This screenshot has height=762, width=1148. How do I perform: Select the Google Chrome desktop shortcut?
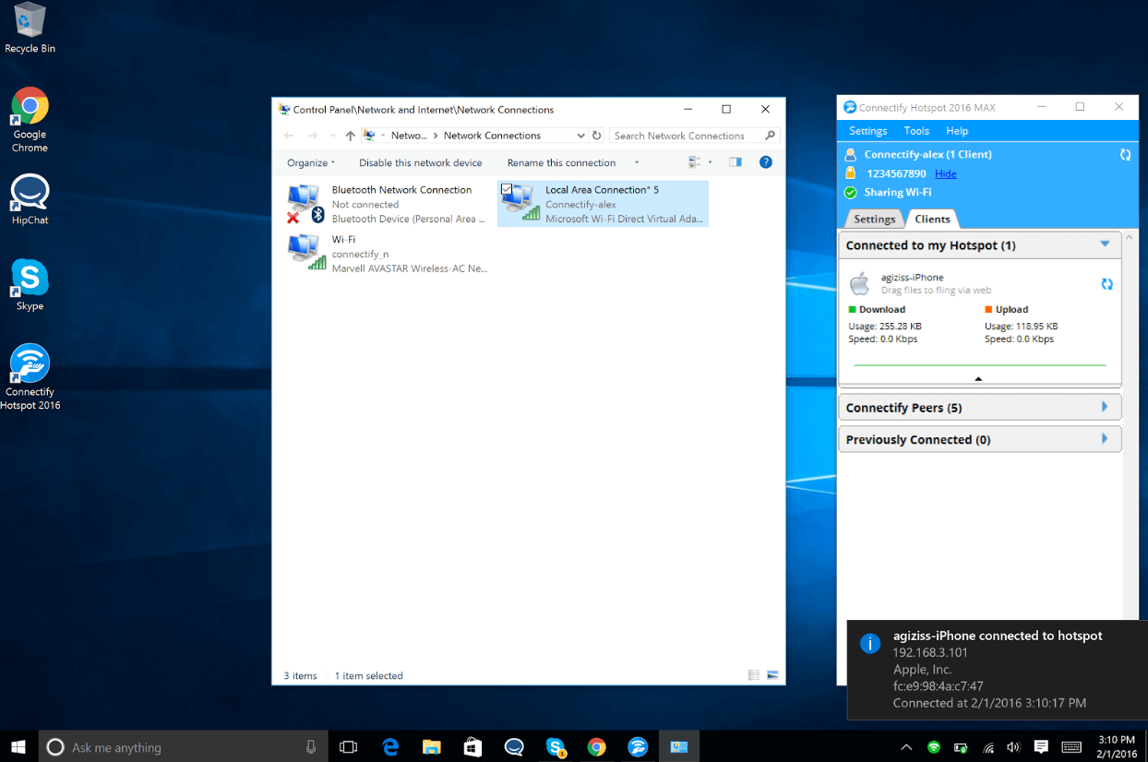pos(30,120)
